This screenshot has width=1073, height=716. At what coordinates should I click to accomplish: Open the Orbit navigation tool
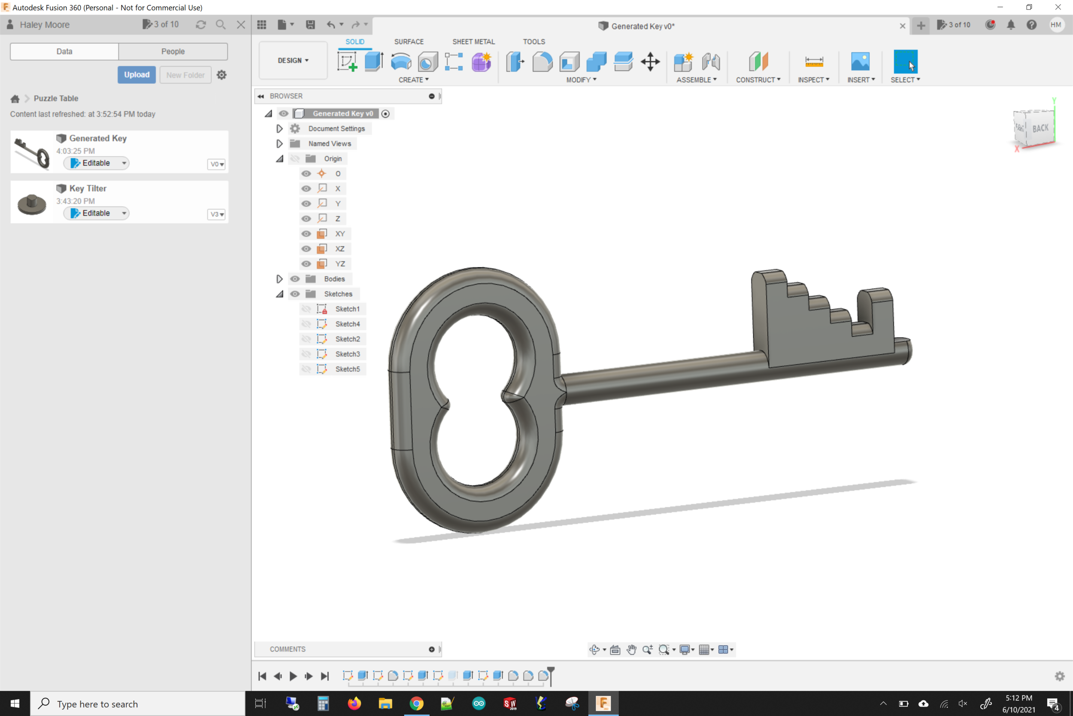pyautogui.click(x=594, y=649)
